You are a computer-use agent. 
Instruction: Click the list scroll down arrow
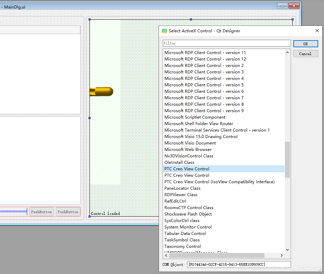(x=288, y=250)
